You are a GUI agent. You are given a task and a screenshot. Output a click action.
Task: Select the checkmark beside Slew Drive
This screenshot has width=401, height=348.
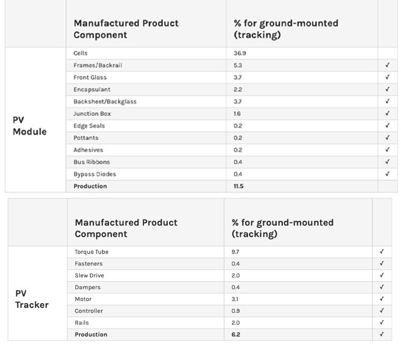382,275
